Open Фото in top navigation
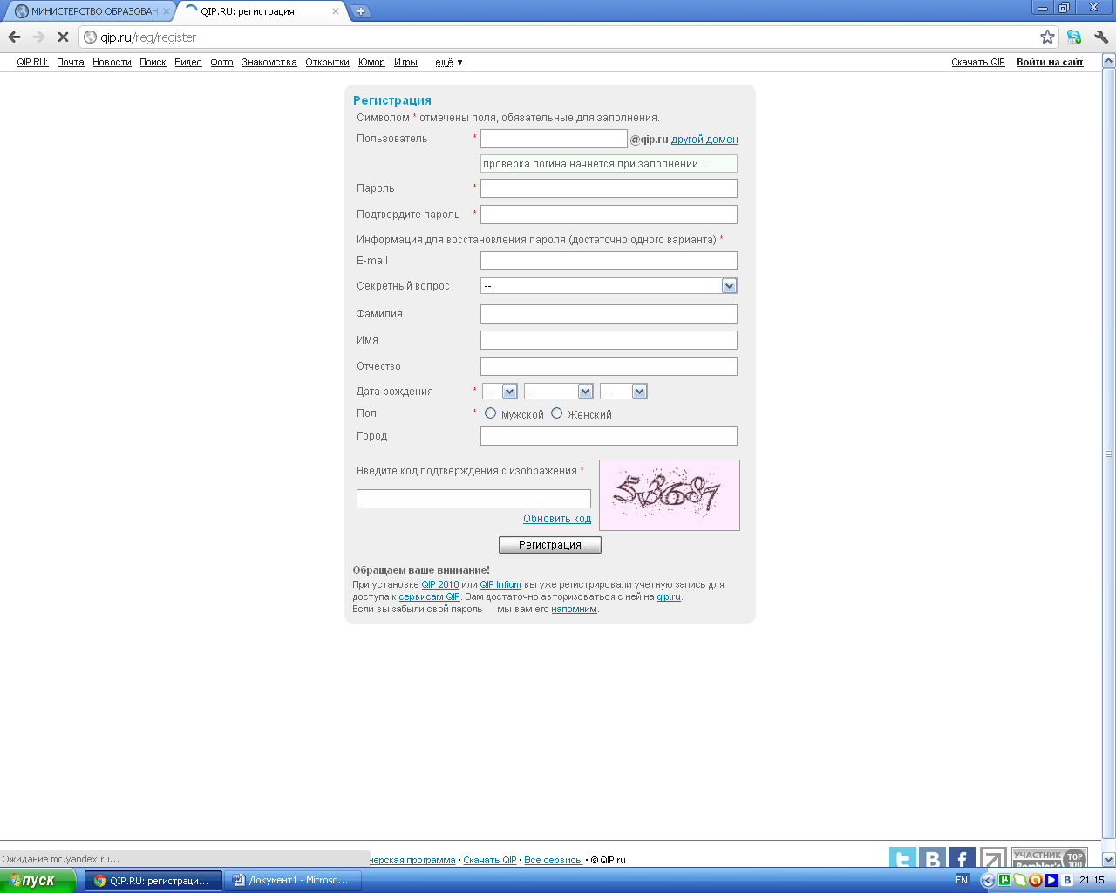Viewport: 1116px width, 893px height. pos(221,62)
